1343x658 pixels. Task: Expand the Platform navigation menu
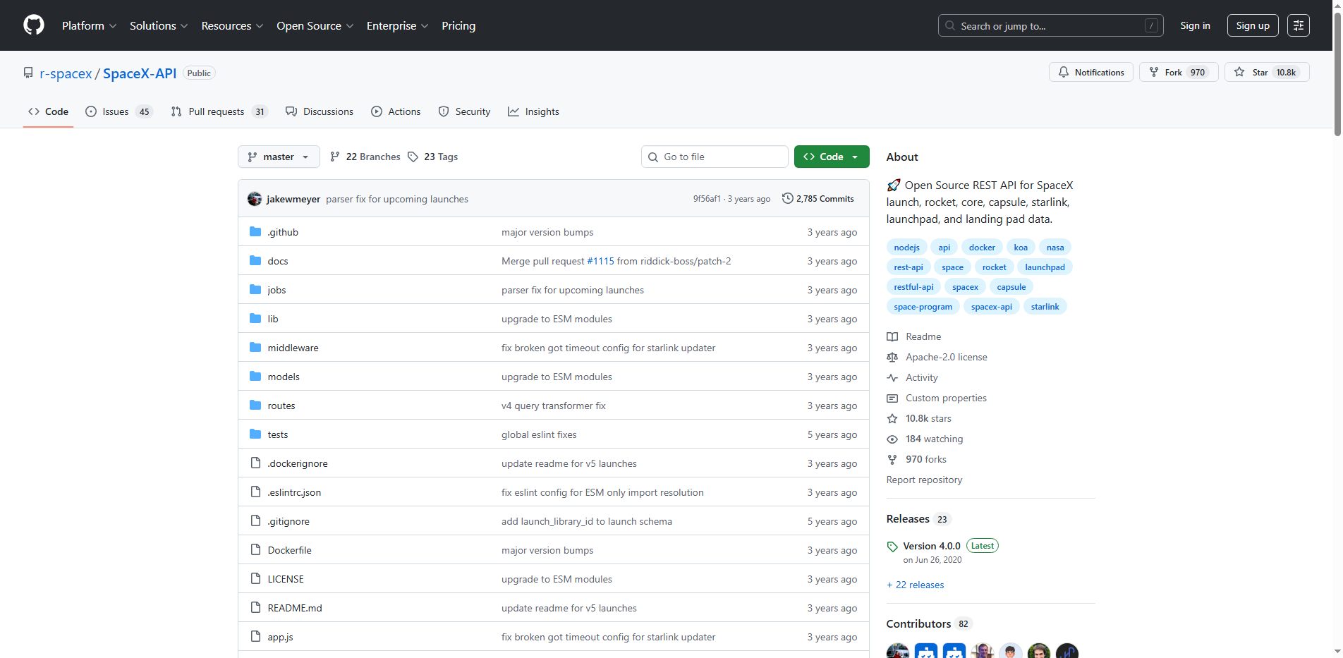89,25
